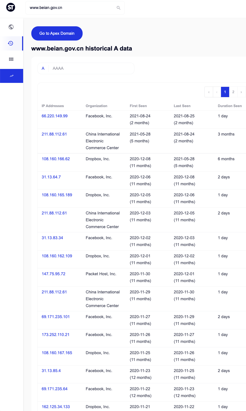Click first seen date 2020-11-30
Image resolution: width=246 pixels, height=411 pixels.
pyautogui.click(x=140, y=274)
